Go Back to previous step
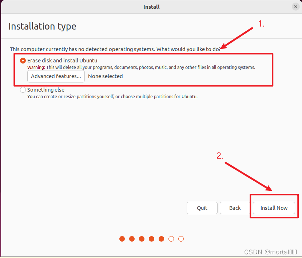302x258 pixels. 235,208
